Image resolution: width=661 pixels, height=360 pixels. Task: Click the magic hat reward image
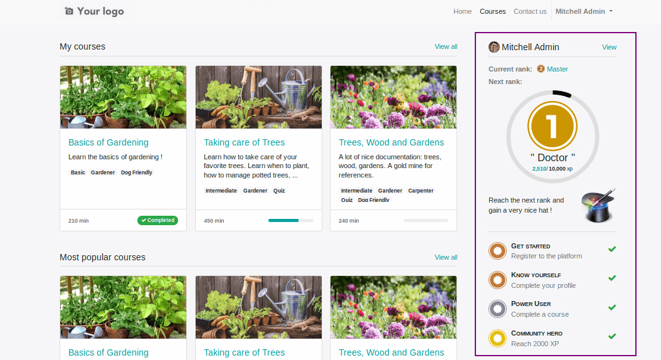[x=598, y=205]
